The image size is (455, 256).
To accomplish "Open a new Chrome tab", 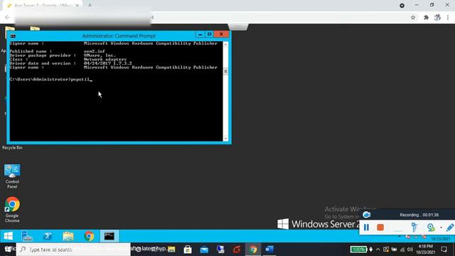I will 90,5.
